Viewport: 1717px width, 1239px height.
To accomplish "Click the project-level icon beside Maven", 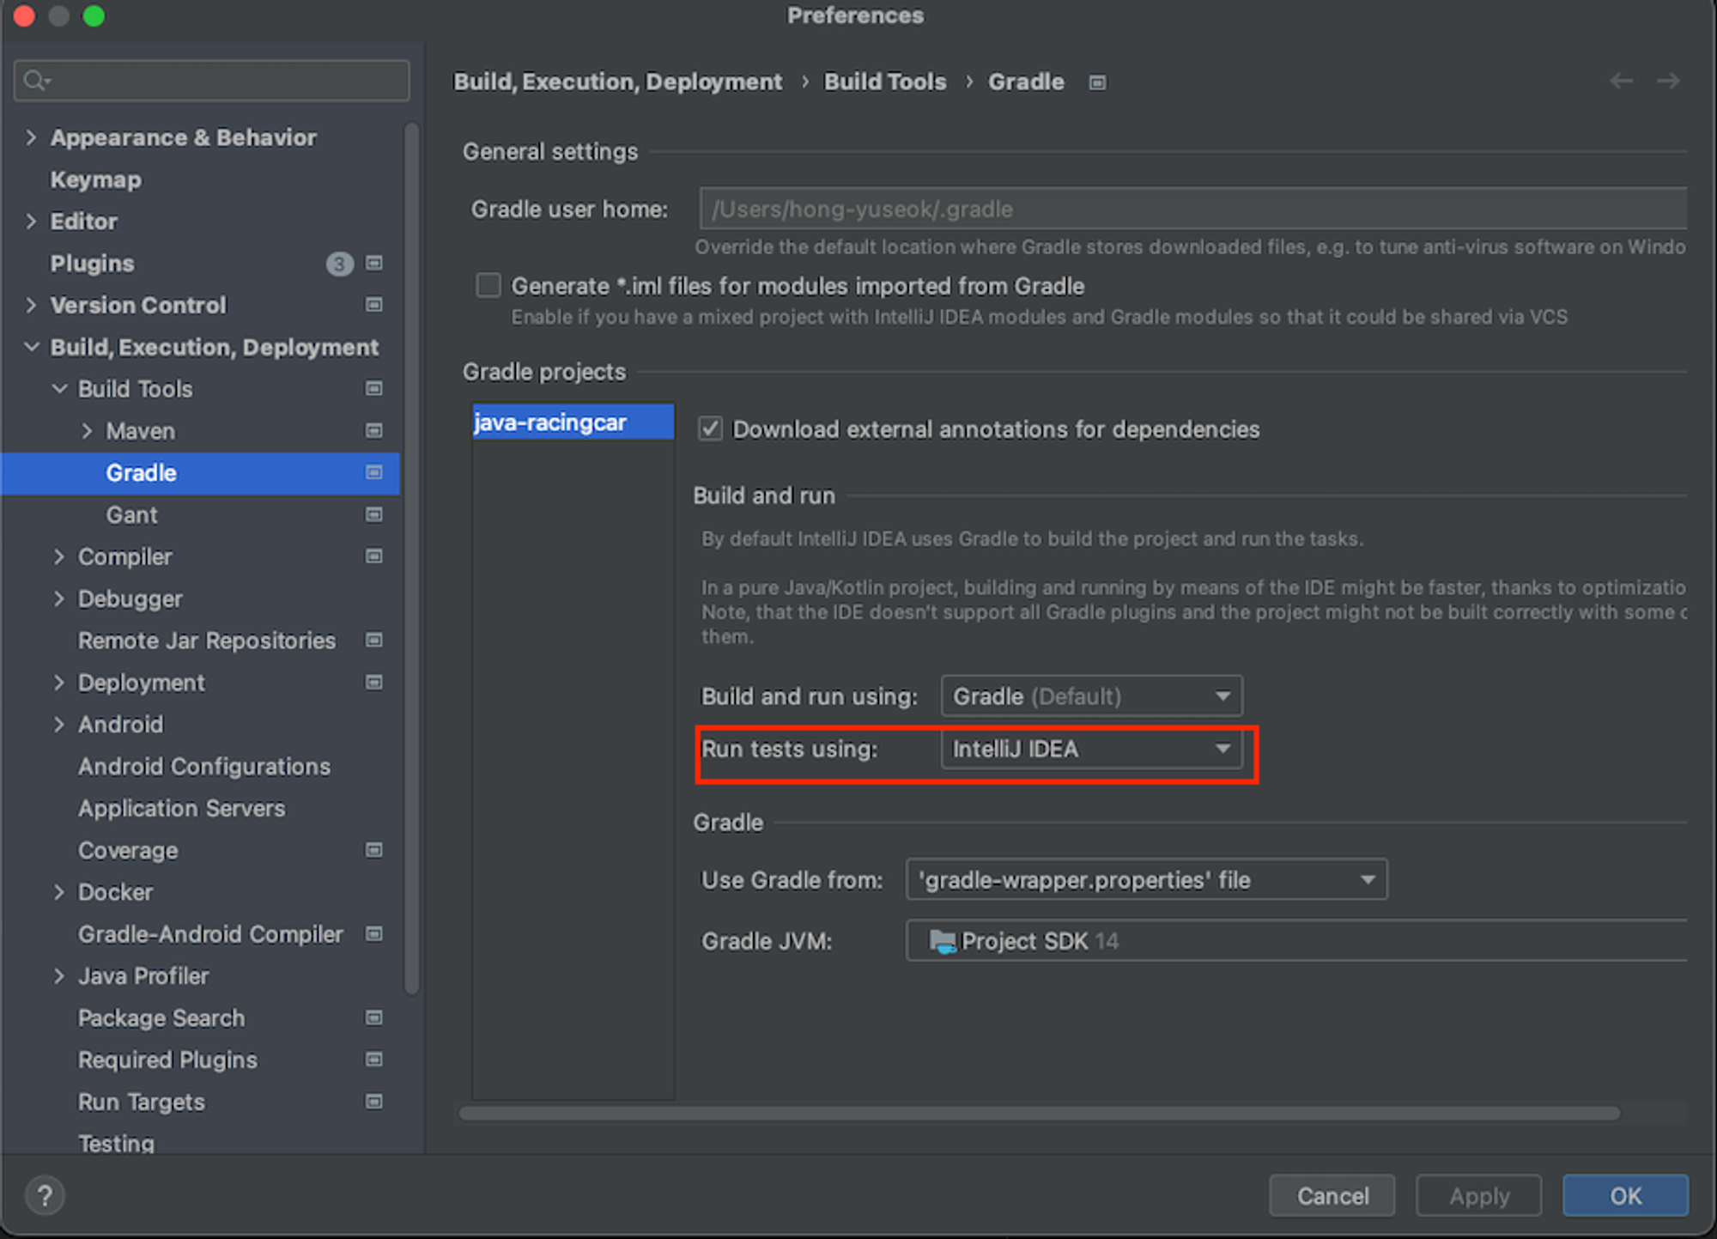I will (x=374, y=430).
